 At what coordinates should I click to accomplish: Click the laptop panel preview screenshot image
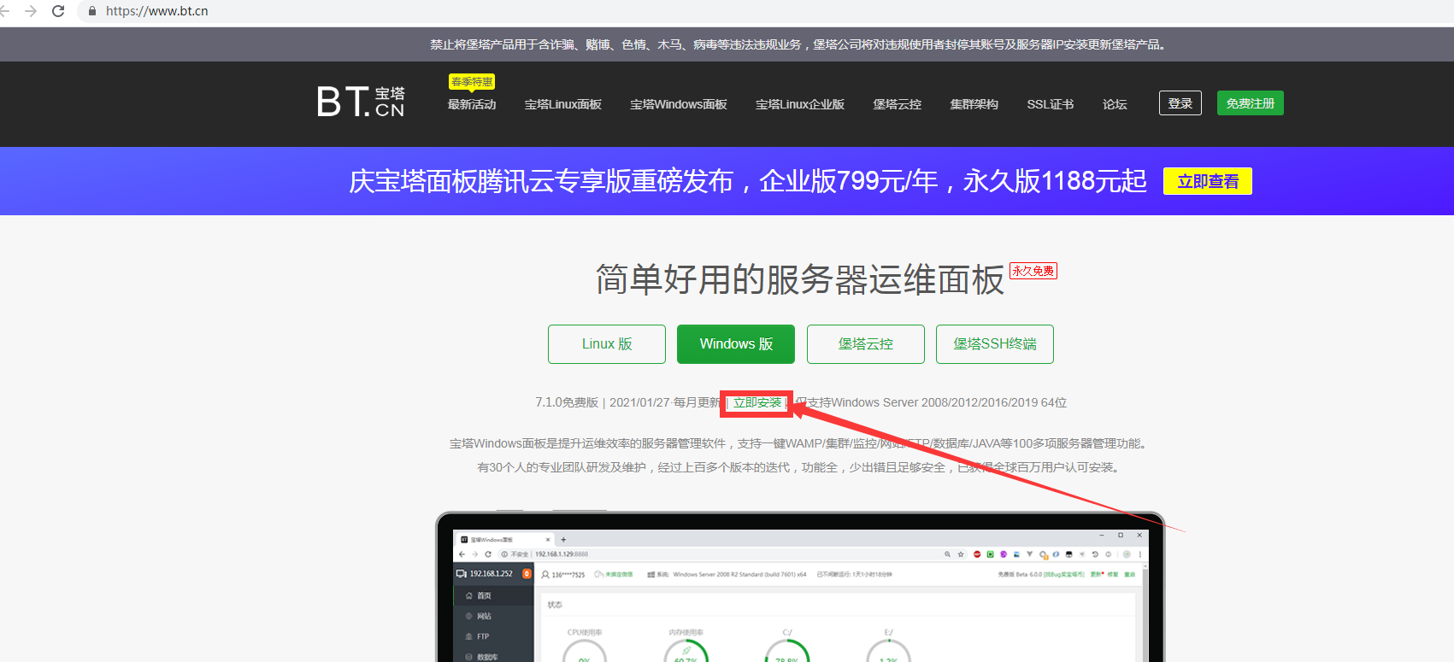[x=800, y=588]
